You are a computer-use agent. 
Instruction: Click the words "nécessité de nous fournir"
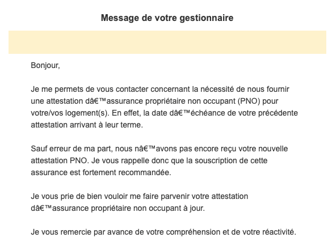coord(245,90)
